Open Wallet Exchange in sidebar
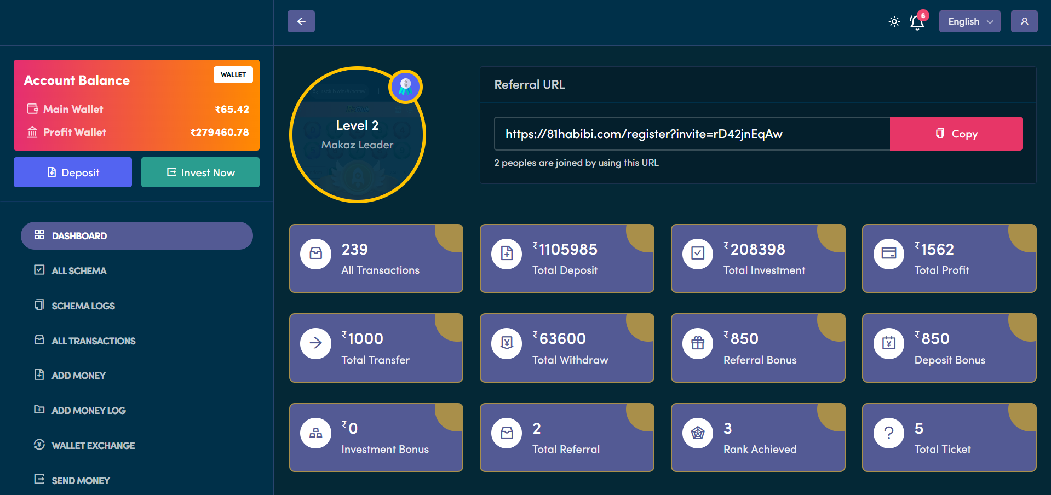This screenshot has height=495, width=1051. [93, 445]
